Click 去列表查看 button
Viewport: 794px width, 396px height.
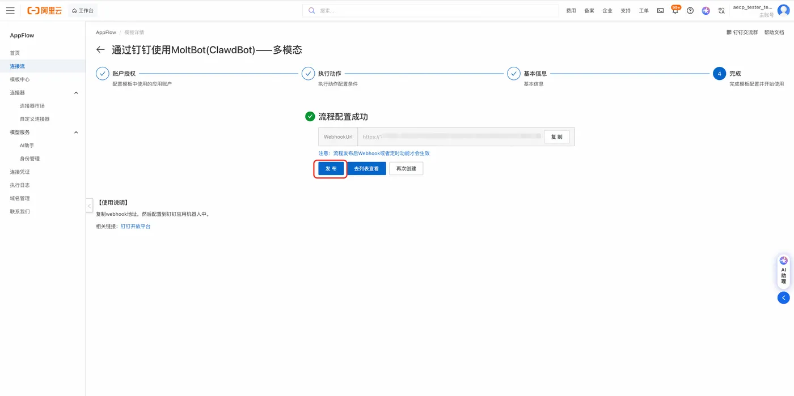(x=366, y=169)
